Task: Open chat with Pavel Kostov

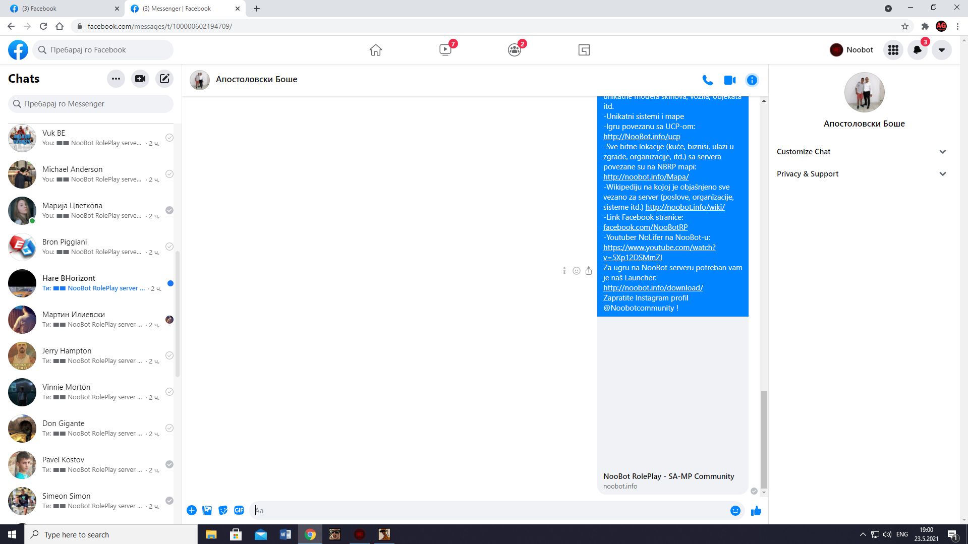Action: tap(91, 464)
